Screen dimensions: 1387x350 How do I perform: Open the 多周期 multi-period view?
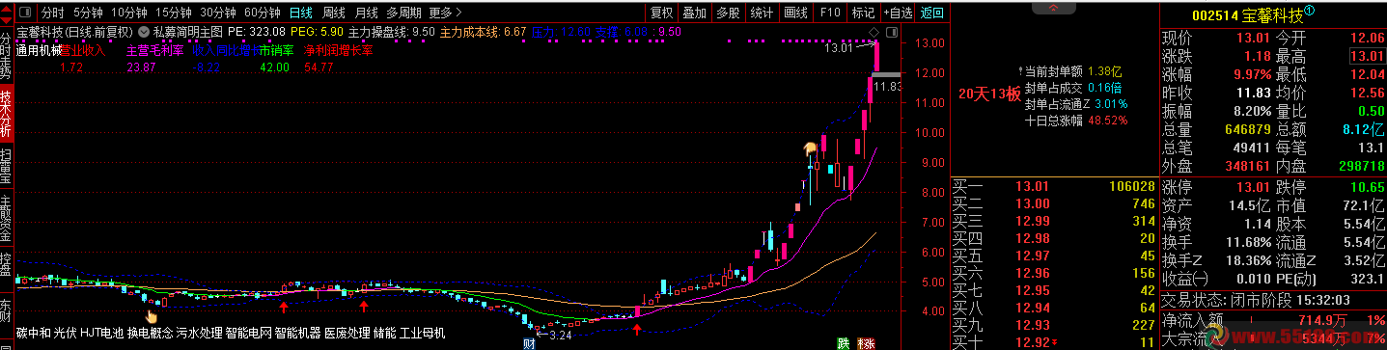pos(403,13)
